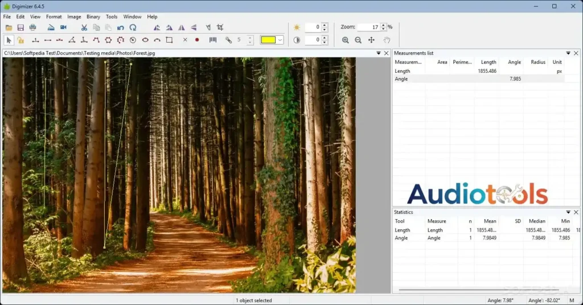Acquire an image with the scanner icon
The height and width of the screenshot is (305, 583).
[51, 27]
